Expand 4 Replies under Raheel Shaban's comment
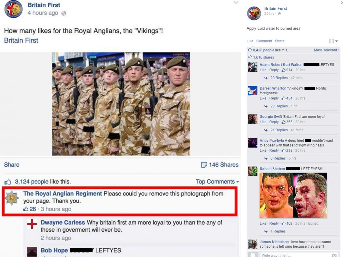The height and width of the screenshot is (257, 343). 278,231
